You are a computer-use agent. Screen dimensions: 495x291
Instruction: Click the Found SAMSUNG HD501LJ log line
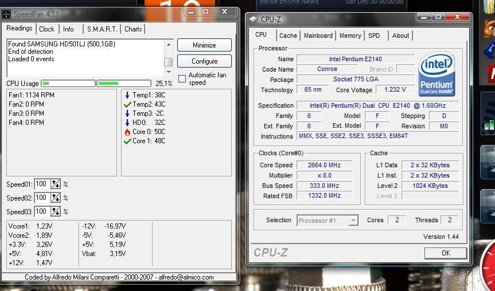(x=61, y=44)
